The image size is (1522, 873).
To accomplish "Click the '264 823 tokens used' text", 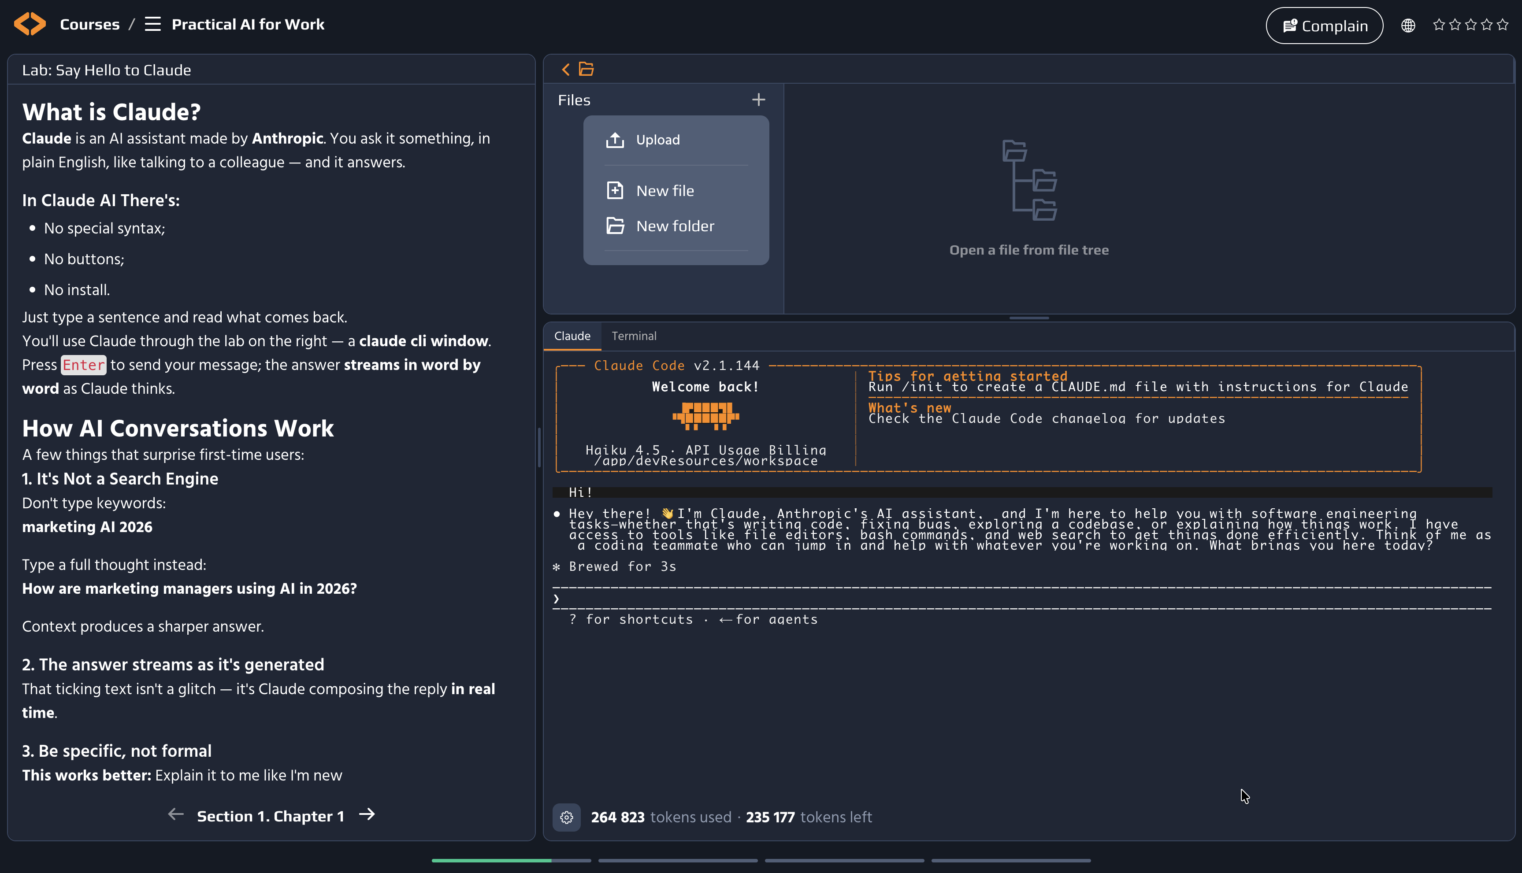I will [x=661, y=817].
